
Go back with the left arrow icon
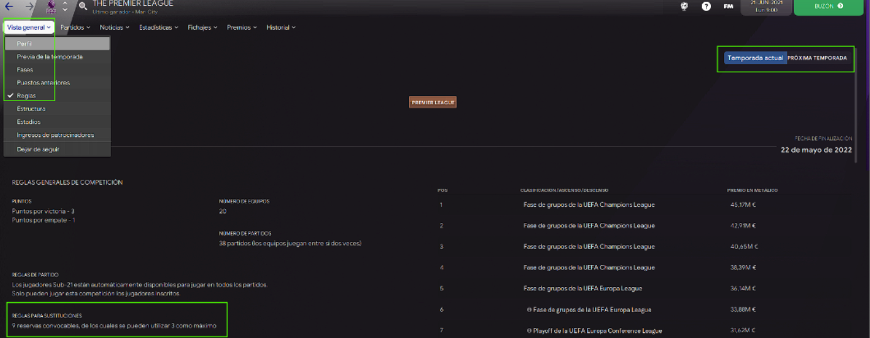[9, 6]
